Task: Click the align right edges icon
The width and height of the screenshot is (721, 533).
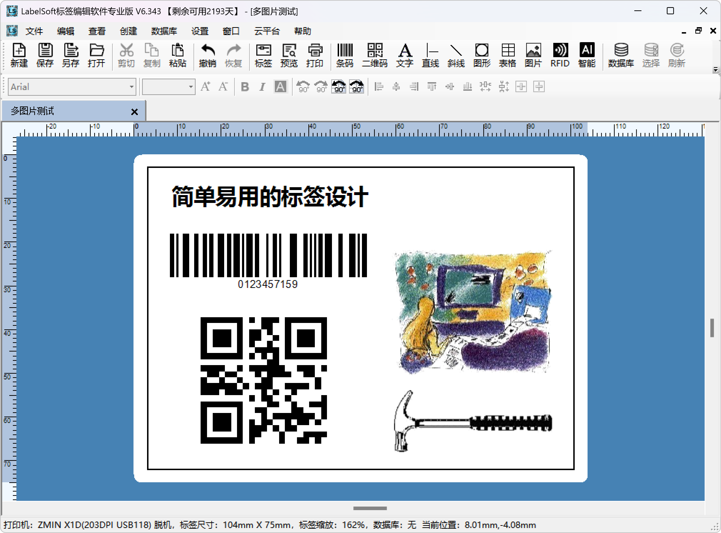Action: pos(414,86)
